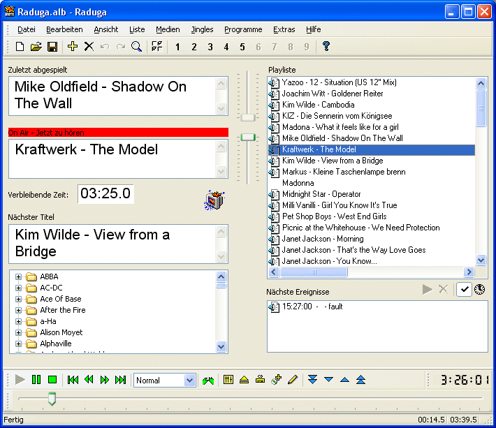496x428 pixels.
Task: Expand the Alison Moyet folder
Action: [18, 332]
